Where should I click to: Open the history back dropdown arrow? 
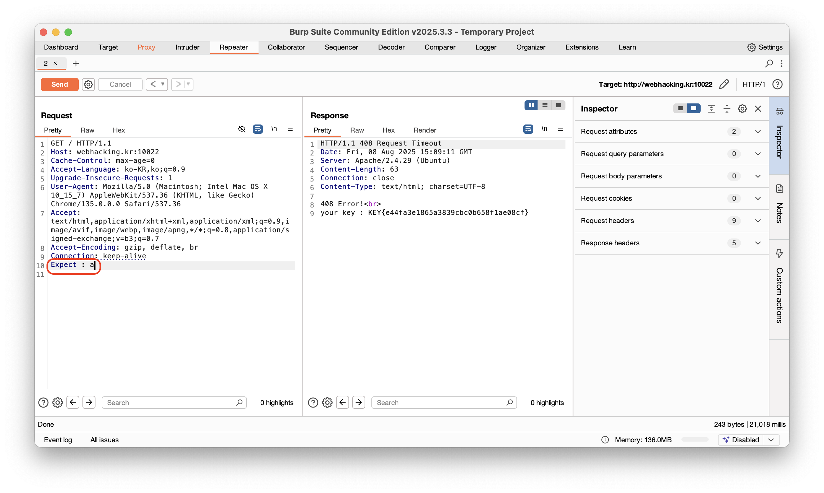[163, 84]
